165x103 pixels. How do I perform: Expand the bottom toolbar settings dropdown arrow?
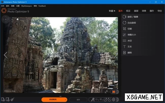(x=117, y=100)
